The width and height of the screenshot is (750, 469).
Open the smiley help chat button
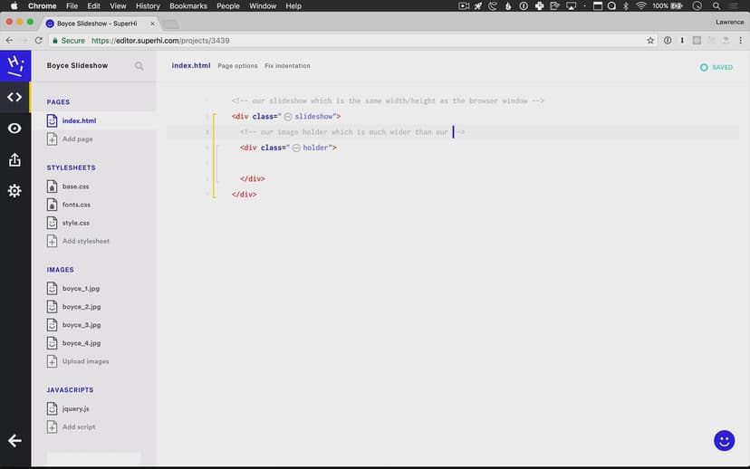tap(724, 440)
